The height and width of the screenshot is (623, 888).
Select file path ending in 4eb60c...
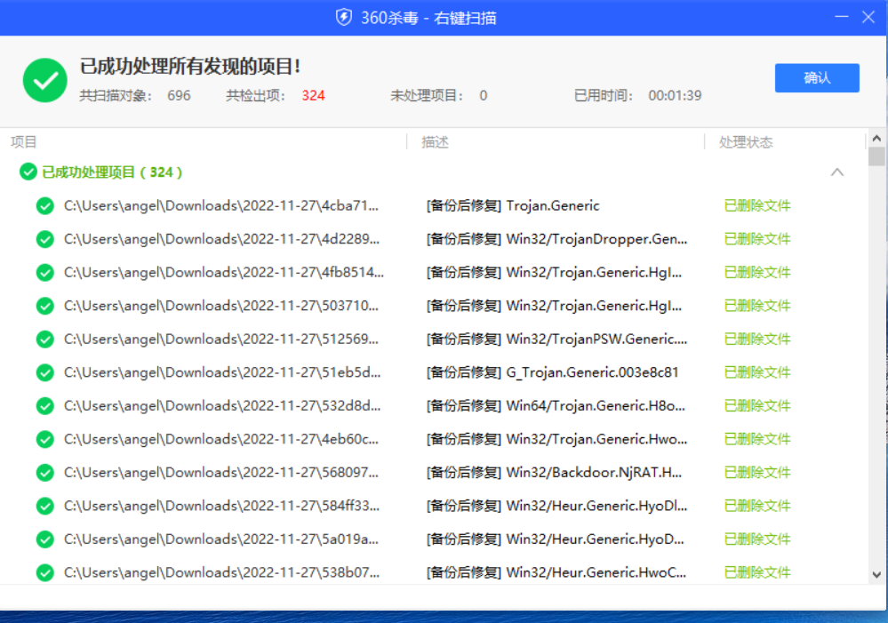click(x=220, y=440)
